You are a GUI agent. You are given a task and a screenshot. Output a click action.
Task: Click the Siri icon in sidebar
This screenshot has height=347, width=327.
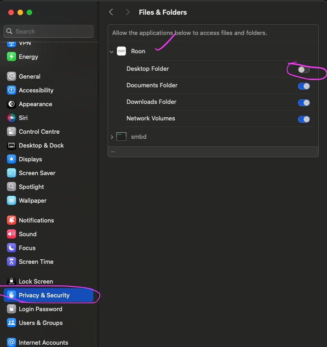(11, 118)
